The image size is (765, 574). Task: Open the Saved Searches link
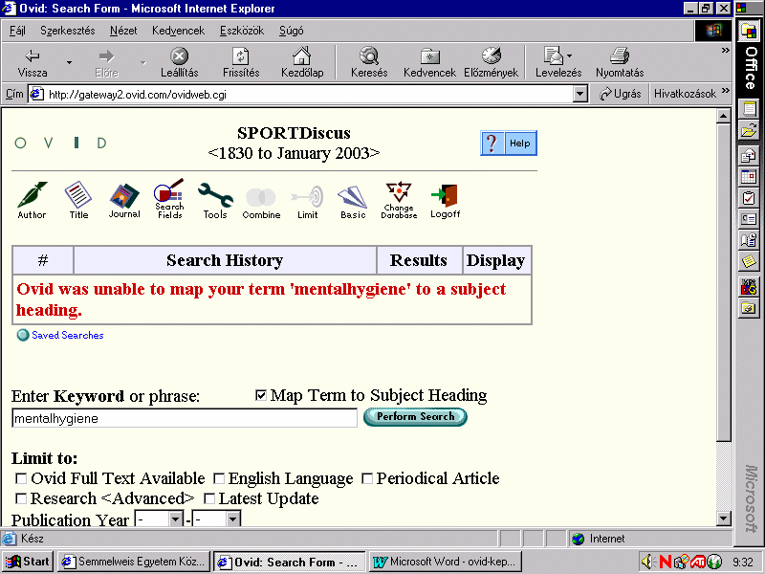pyautogui.click(x=67, y=336)
